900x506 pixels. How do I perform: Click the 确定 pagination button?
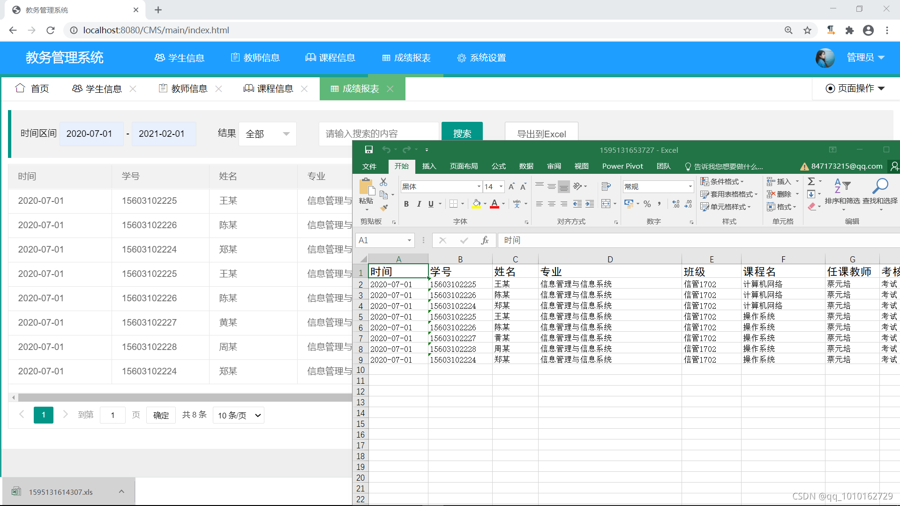[161, 416]
